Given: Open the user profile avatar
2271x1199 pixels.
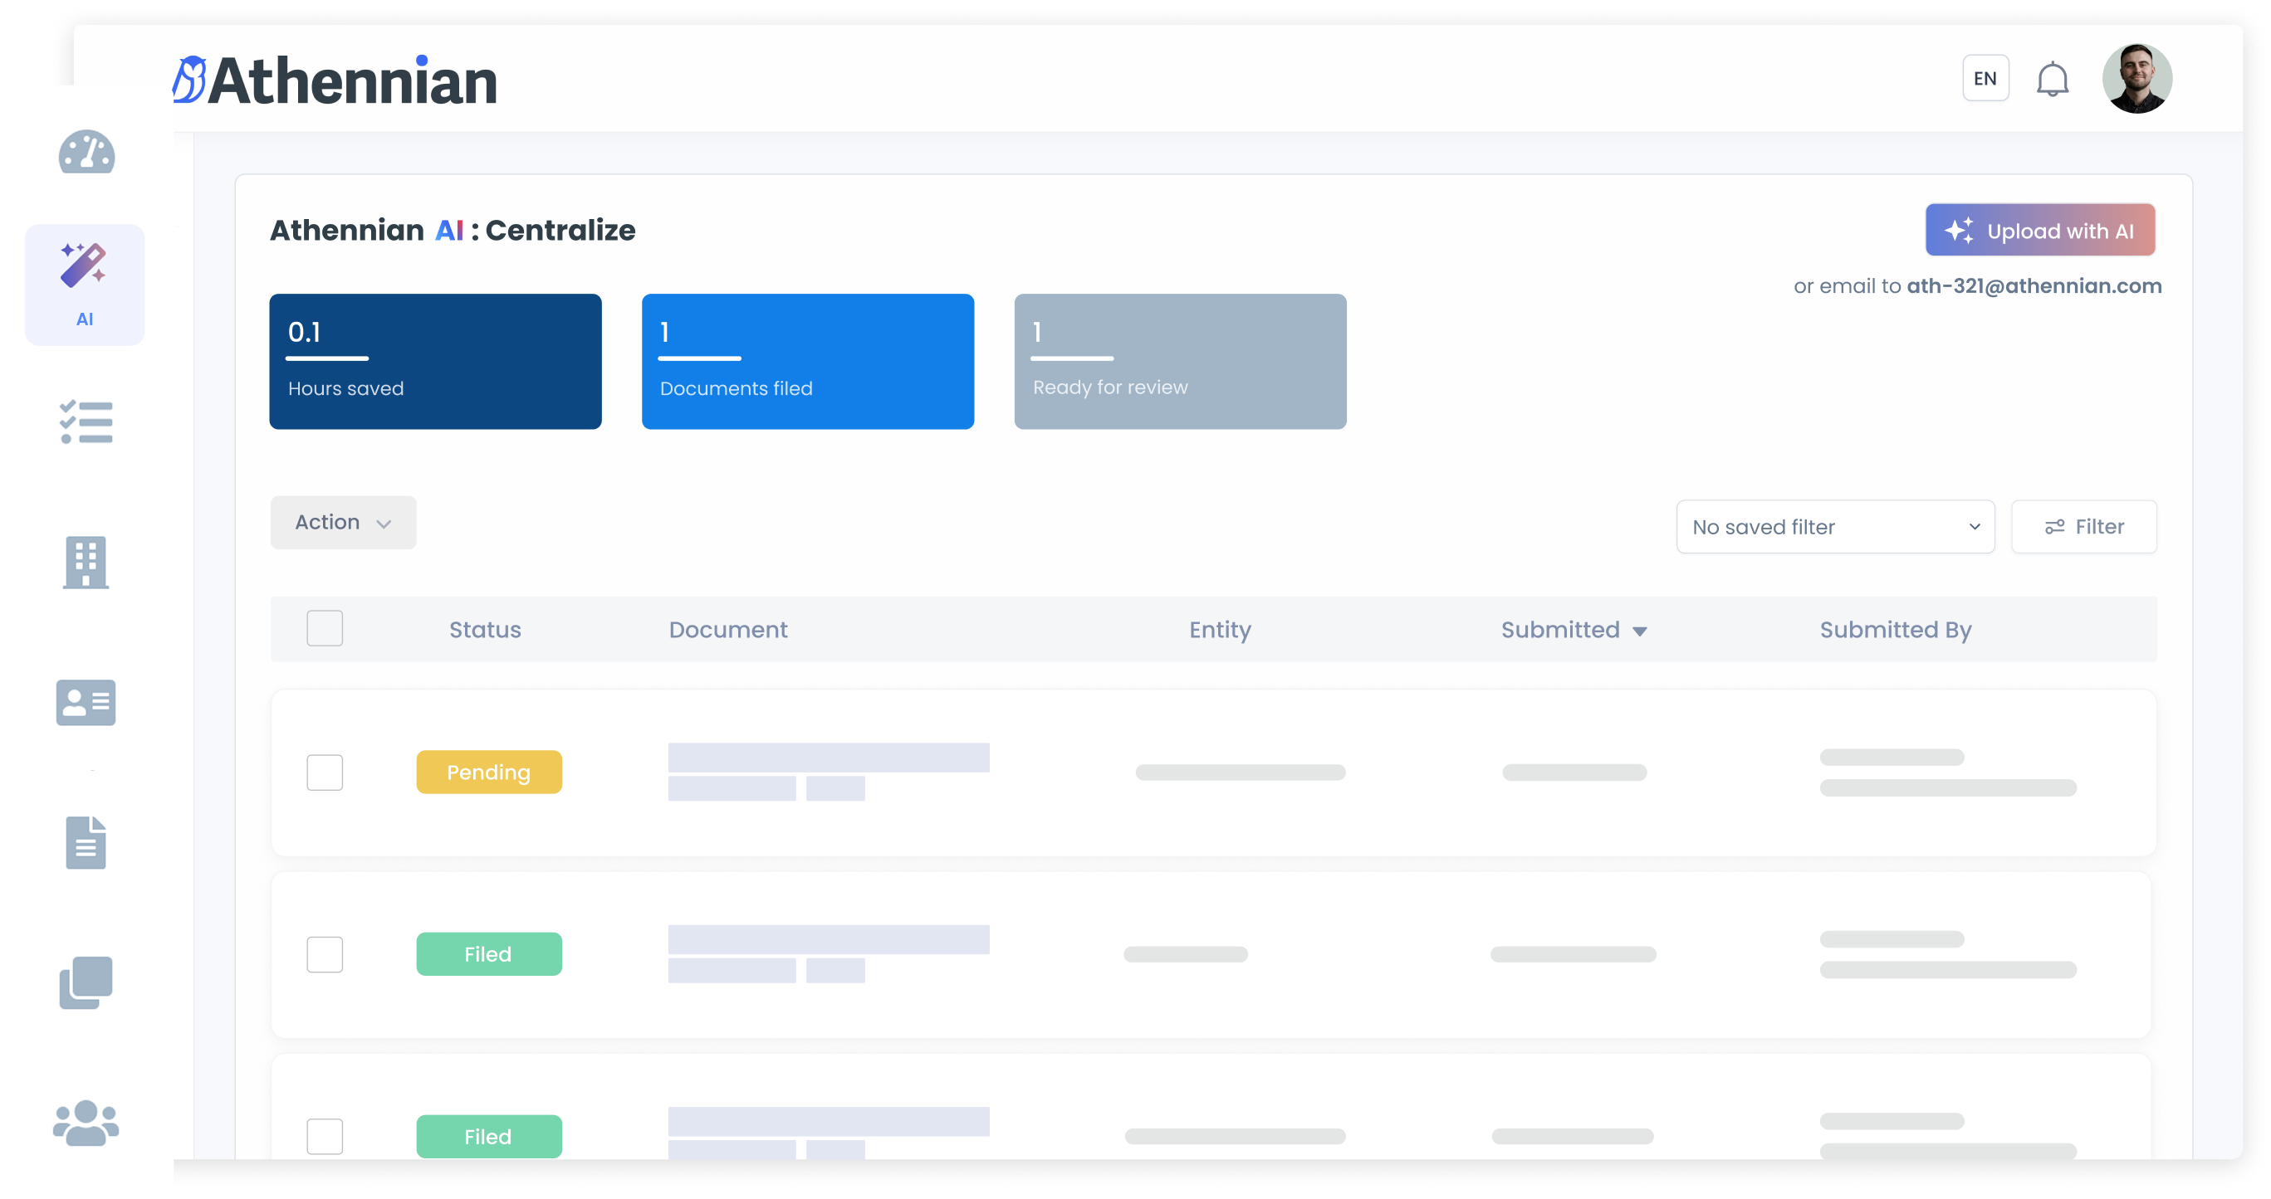Looking at the screenshot, I should 2137,78.
